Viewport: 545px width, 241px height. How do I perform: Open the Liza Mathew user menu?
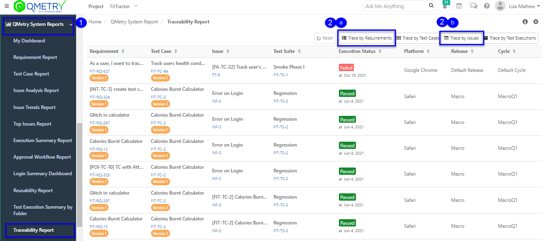tap(517, 6)
